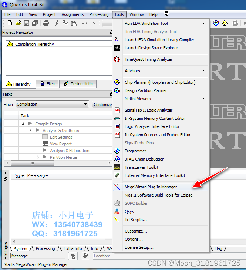
Task: Click the MegaWizard wand icon
Action: coord(117,187)
